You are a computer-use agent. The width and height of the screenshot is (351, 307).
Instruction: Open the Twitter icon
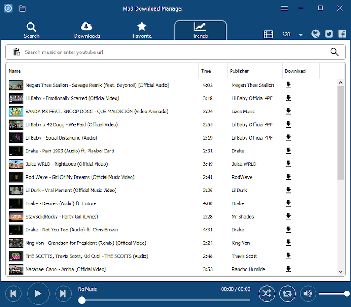point(329,34)
